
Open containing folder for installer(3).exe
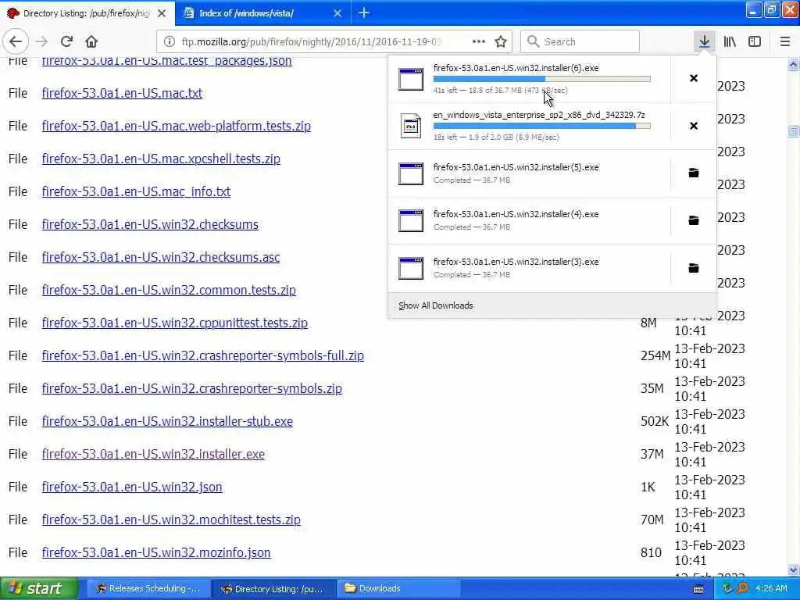(694, 268)
